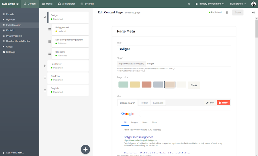Click the Boliger med muligheder search result link
This screenshot has height=156, width=258.
[138, 137]
